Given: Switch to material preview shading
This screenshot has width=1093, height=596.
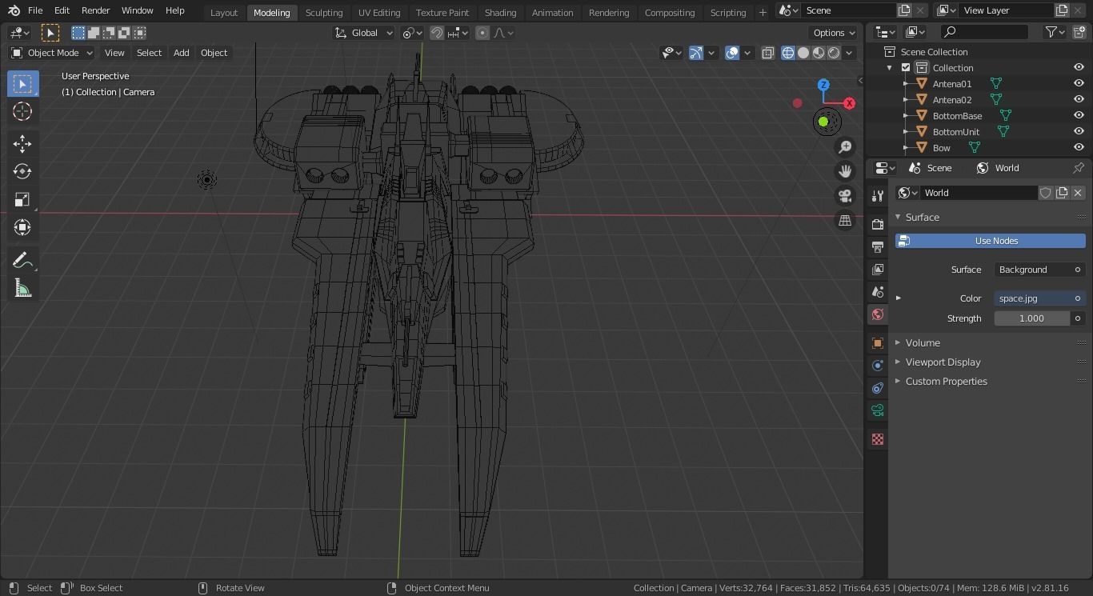Looking at the screenshot, I should [x=819, y=53].
